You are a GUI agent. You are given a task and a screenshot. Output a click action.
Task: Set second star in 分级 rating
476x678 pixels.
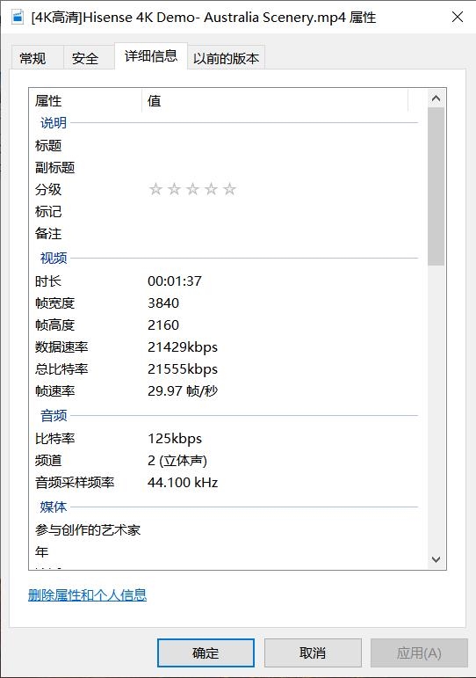click(x=174, y=189)
